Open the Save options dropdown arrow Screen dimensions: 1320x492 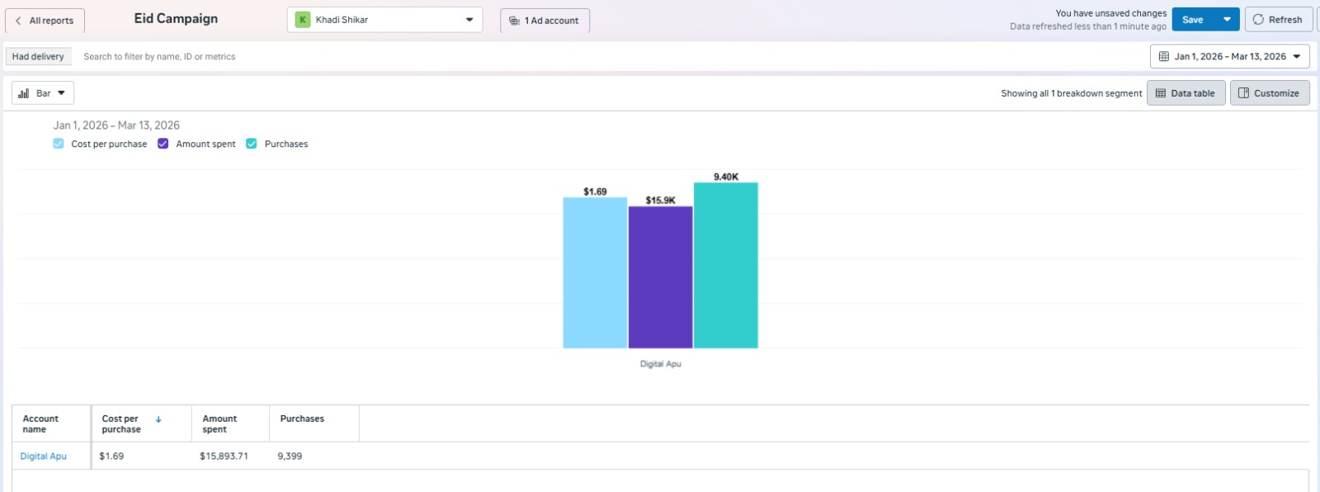(1227, 20)
